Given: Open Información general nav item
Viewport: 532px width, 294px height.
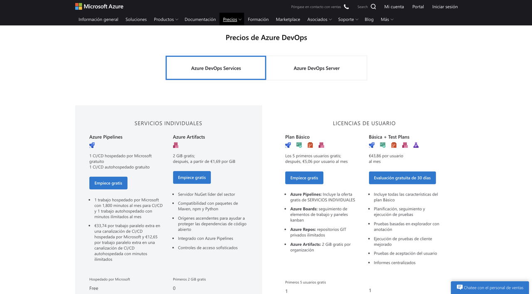Looking at the screenshot, I should point(99,20).
